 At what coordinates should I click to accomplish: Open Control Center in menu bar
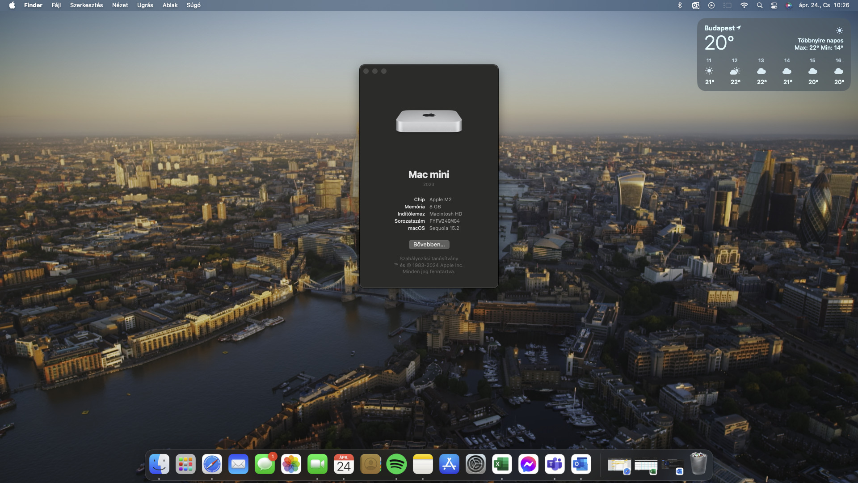(x=774, y=5)
